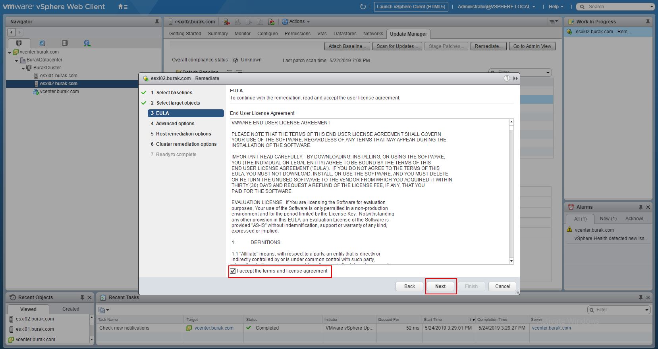
Task: Click Next in the Remediate wizard
Action: [440, 286]
